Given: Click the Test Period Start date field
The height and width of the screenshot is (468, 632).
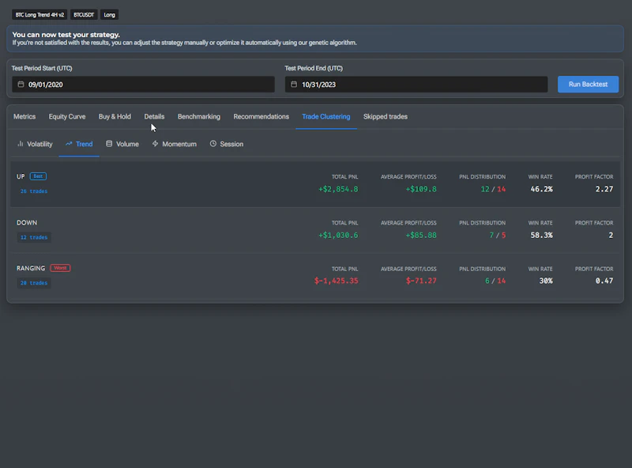Looking at the screenshot, I should pos(143,85).
